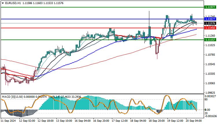Click the 1.10305 price scale value

coord(210,74)
